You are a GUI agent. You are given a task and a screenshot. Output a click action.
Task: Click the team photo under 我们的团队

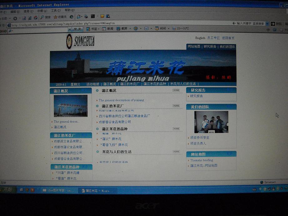(211, 122)
